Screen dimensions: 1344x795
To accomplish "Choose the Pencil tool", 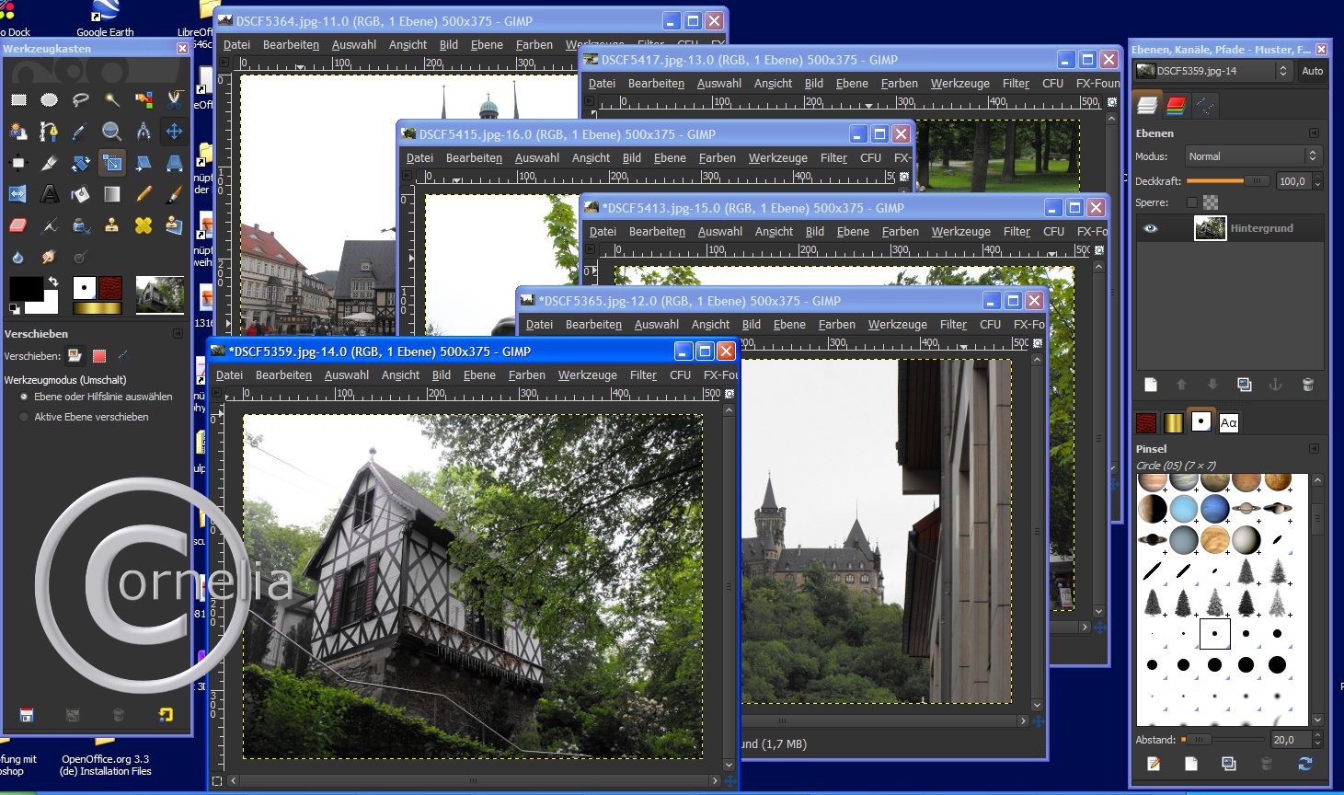I will [144, 194].
